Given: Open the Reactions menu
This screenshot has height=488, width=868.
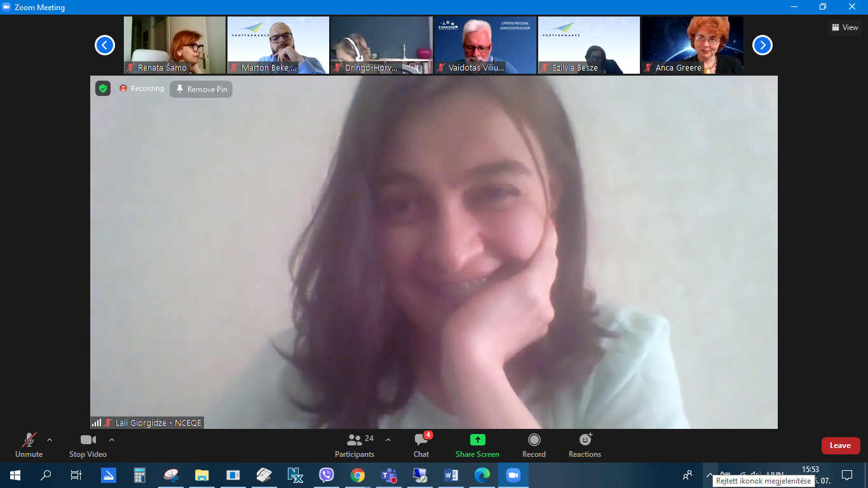Looking at the screenshot, I should (x=585, y=445).
